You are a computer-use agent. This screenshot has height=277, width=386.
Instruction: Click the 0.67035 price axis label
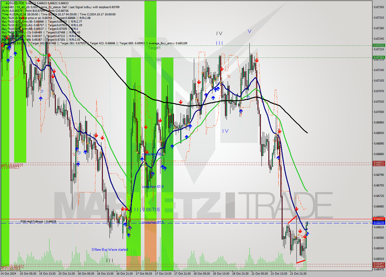point(379,101)
